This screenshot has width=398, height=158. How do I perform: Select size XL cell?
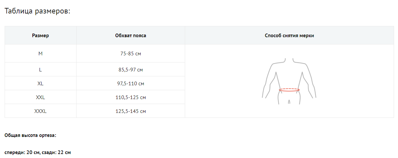pyautogui.click(x=41, y=84)
